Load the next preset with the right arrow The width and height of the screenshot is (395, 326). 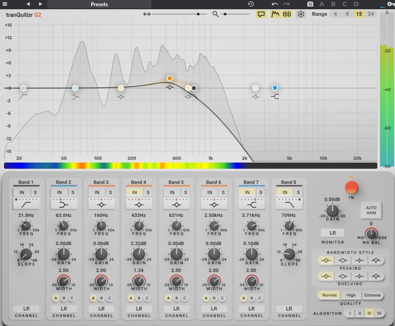40,4
